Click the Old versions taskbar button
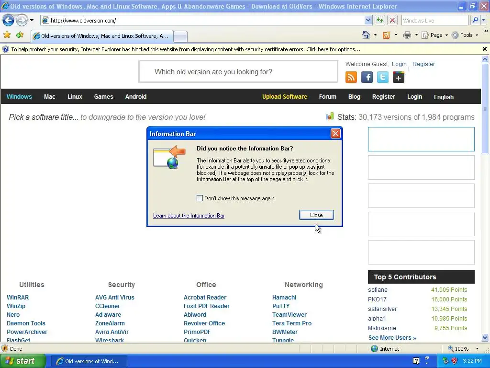Image resolution: width=490 pixels, height=368 pixels. click(89, 361)
